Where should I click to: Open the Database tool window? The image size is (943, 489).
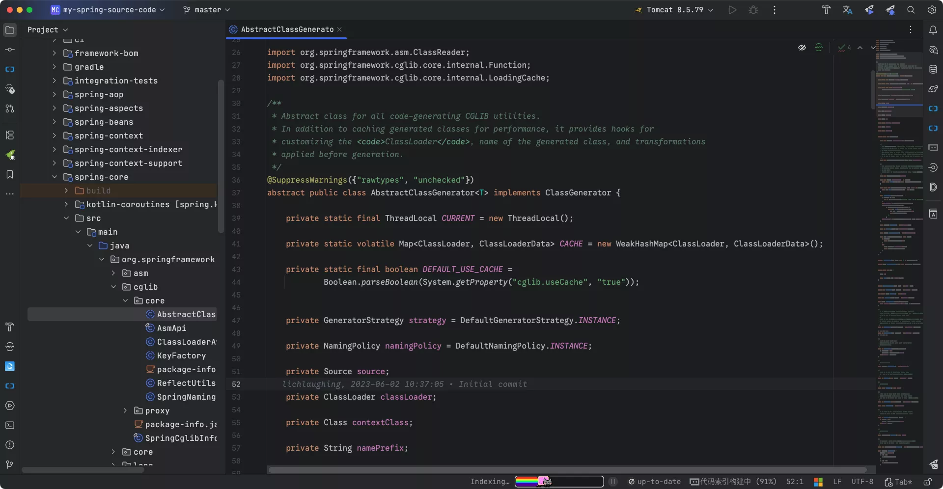click(933, 69)
